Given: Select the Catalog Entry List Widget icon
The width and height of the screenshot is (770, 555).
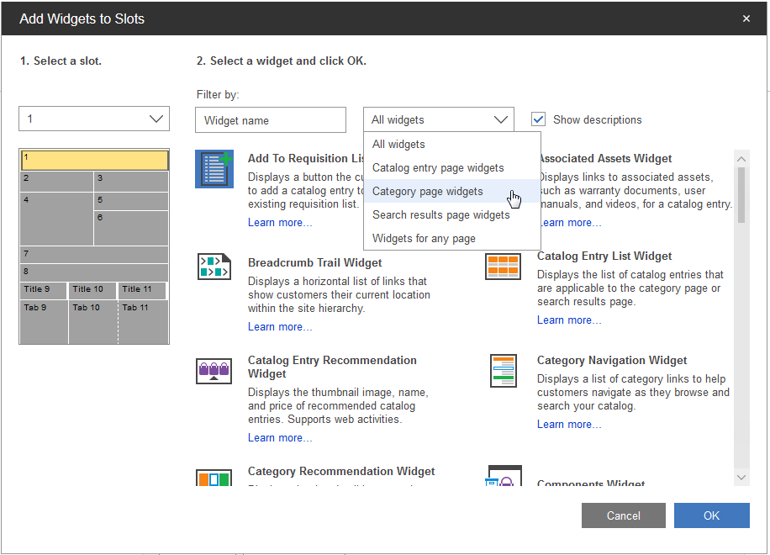Looking at the screenshot, I should coord(503,267).
